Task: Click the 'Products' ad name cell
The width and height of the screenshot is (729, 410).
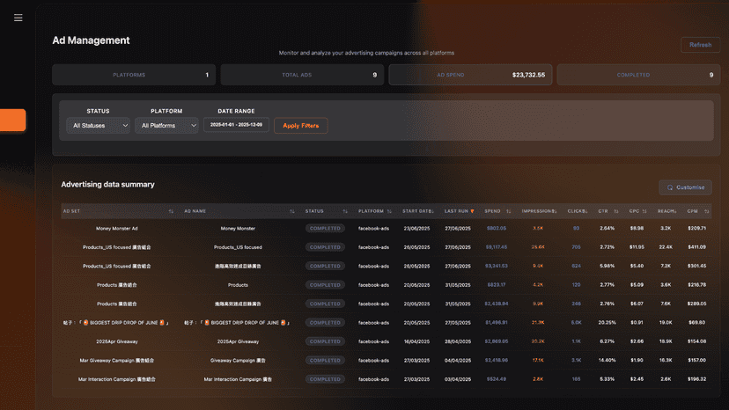Action: pyautogui.click(x=238, y=285)
